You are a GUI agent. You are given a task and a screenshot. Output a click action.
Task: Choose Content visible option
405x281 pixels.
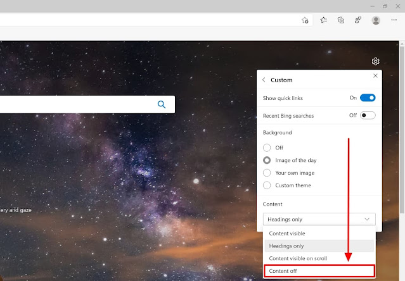point(319,234)
